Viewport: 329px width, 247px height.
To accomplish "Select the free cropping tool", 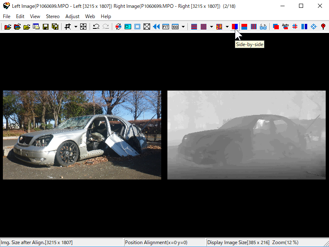I will point(68,27).
